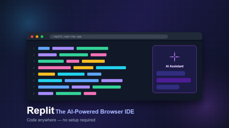Click line number 4 in the editor
The height and width of the screenshot is (128, 229).
[34, 68]
